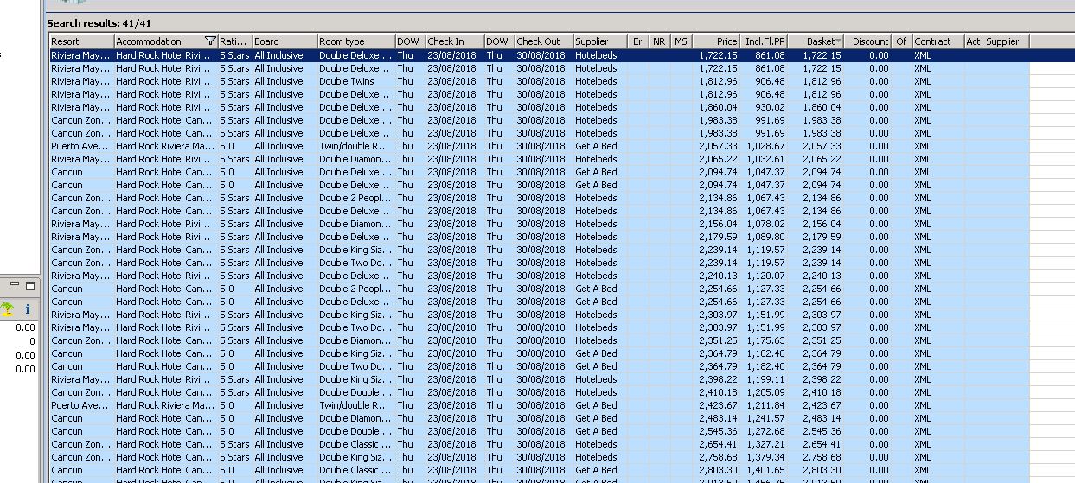Click the 1,211.84 per person value
Image resolution: width=1075 pixels, height=483 pixels.
[765, 405]
